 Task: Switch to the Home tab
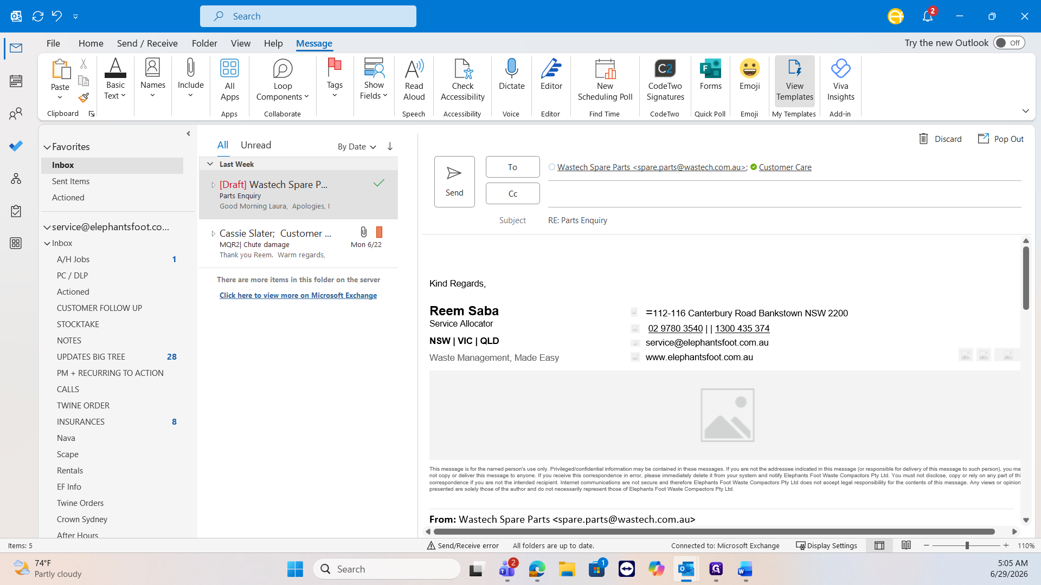(x=91, y=43)
